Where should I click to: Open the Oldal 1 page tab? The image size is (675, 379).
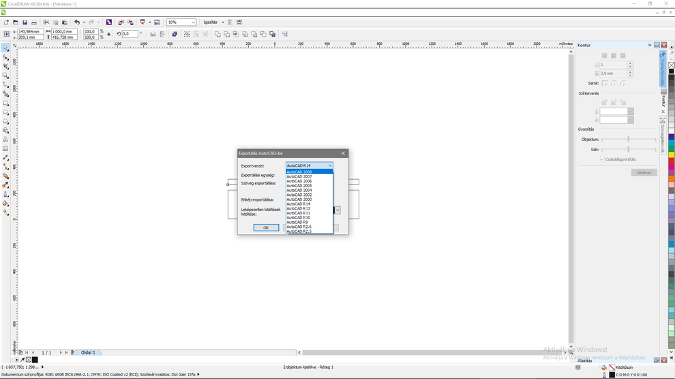click(x=88, y=352)
